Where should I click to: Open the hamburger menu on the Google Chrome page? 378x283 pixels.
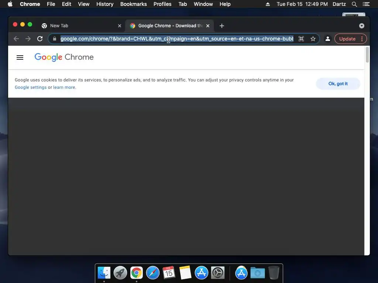(x=20, y=57)
